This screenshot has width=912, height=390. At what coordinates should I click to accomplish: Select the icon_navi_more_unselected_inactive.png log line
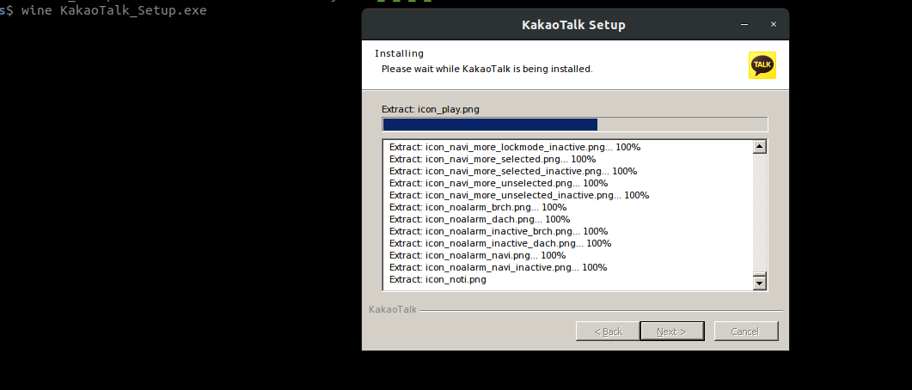point(518,195)
